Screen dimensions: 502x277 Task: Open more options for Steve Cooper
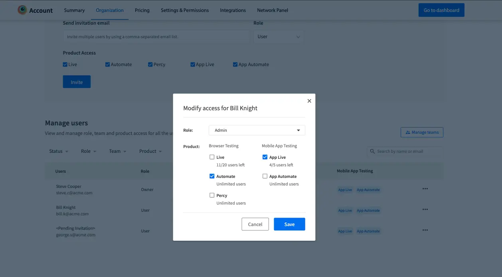click(x=425, y=189)
